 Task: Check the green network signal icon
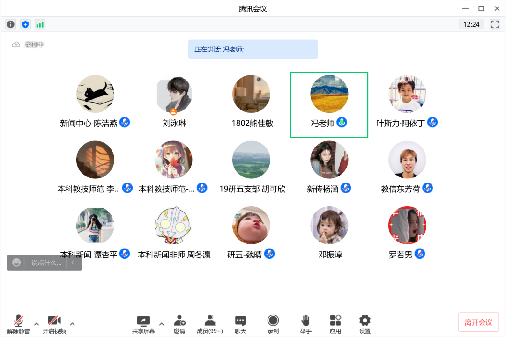coord(40,24)
